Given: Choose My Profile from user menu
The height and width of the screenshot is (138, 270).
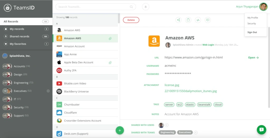Looking at the screenshot, I should [x=253, y=18].
